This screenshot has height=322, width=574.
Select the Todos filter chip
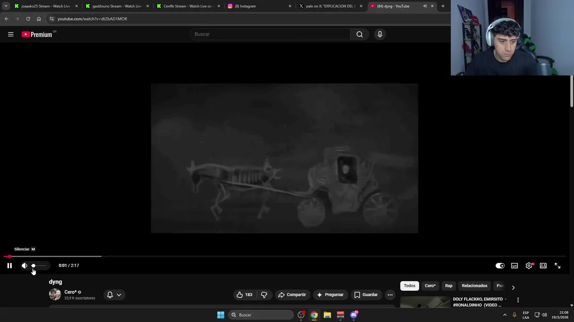(x=409, y=286)
